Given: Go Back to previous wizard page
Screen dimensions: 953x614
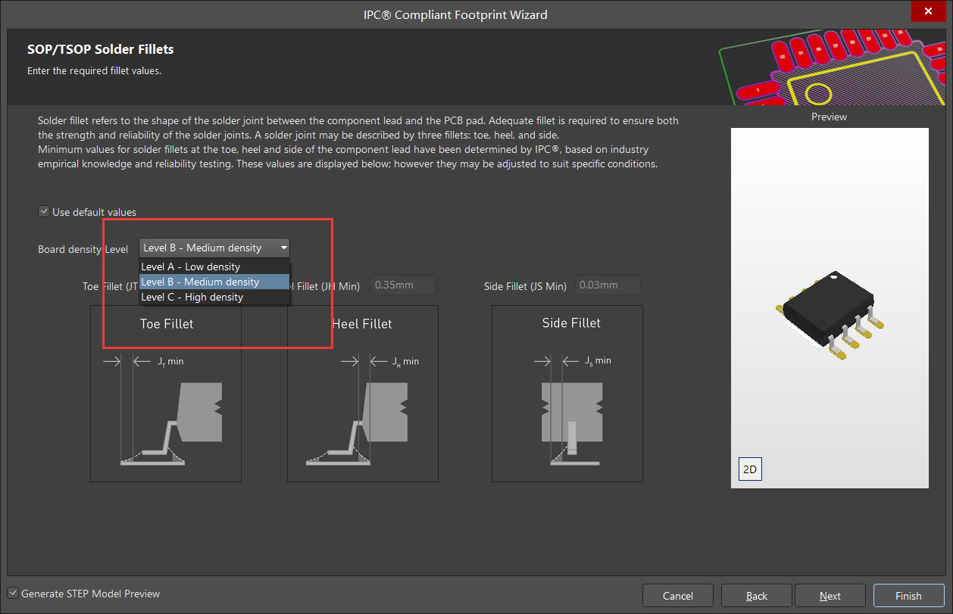Looking at the screenshot, I should pos(757,596).
